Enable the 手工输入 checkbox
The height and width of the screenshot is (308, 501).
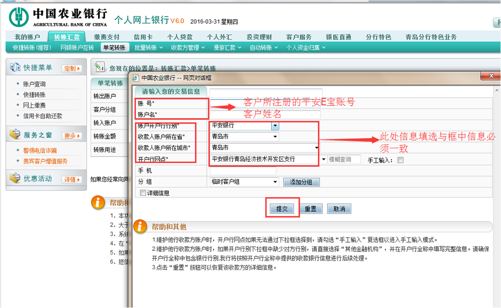pos(400,160)
